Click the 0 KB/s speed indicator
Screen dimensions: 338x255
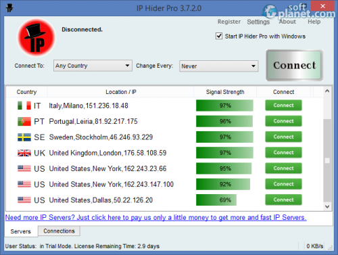tap(315, 246)
